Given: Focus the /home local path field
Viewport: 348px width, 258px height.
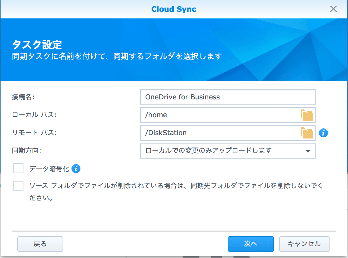Looking at the screenshot, I should 220,115.
